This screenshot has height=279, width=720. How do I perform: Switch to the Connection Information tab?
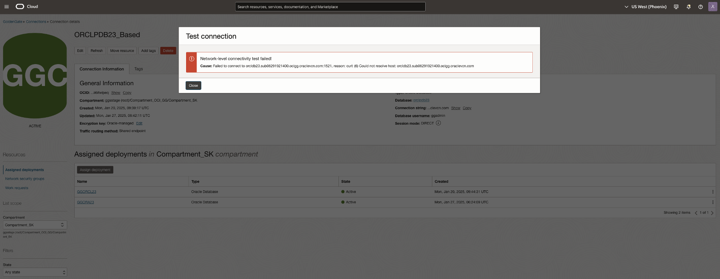coord(102,69)
